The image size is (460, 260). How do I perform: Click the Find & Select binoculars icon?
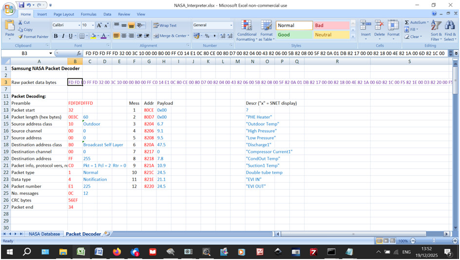(x=449, y=26)
